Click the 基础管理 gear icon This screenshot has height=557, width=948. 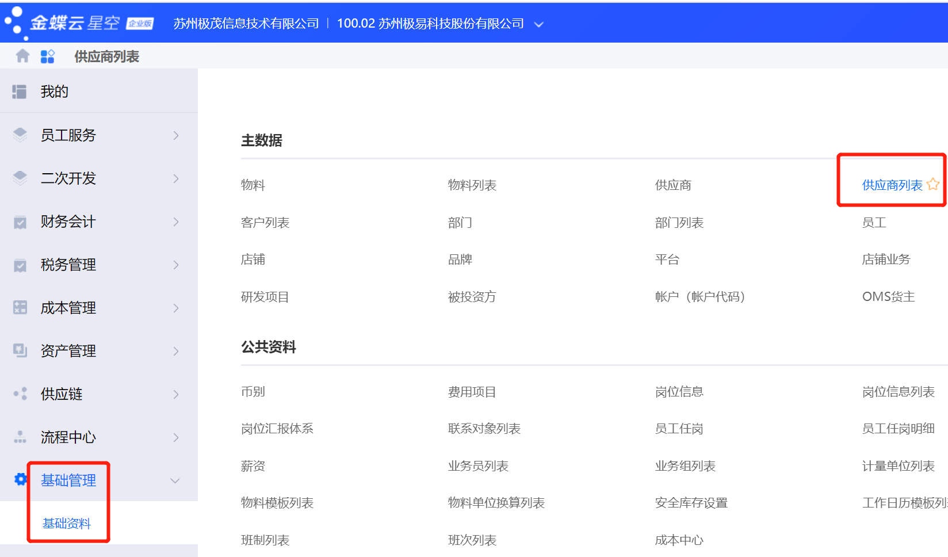[x=21, y=479]
